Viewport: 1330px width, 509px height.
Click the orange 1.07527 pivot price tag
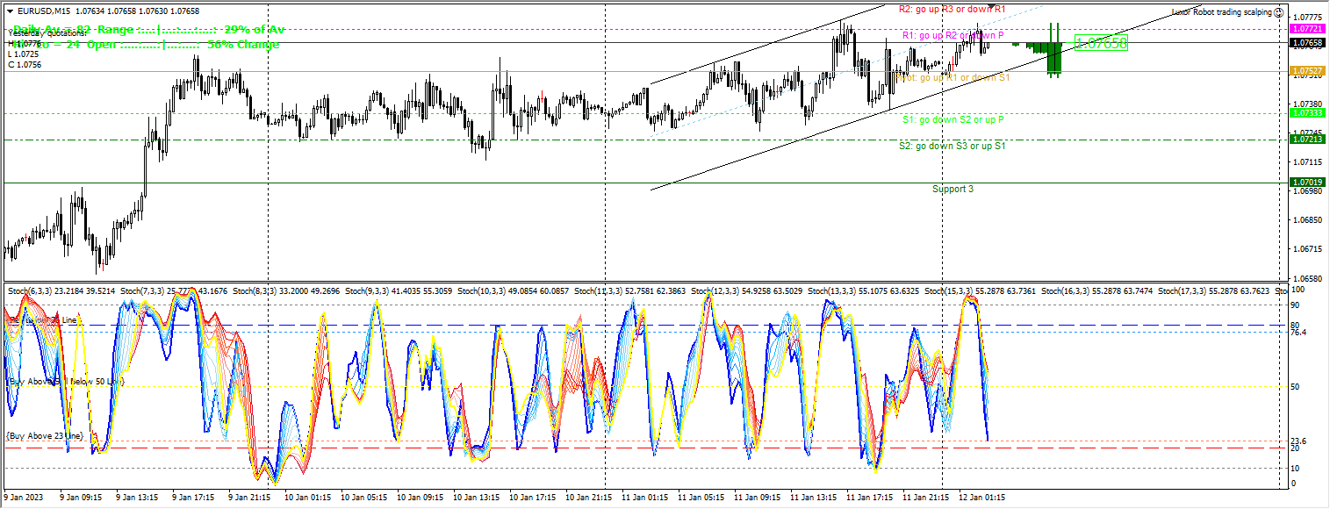(1307, 70)
